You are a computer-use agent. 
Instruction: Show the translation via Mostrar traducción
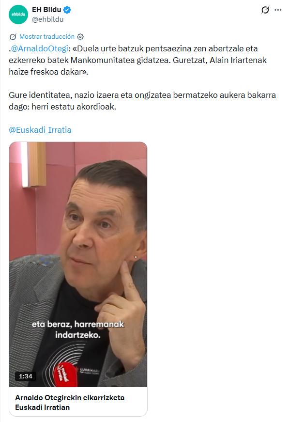[x=47, y=37]
